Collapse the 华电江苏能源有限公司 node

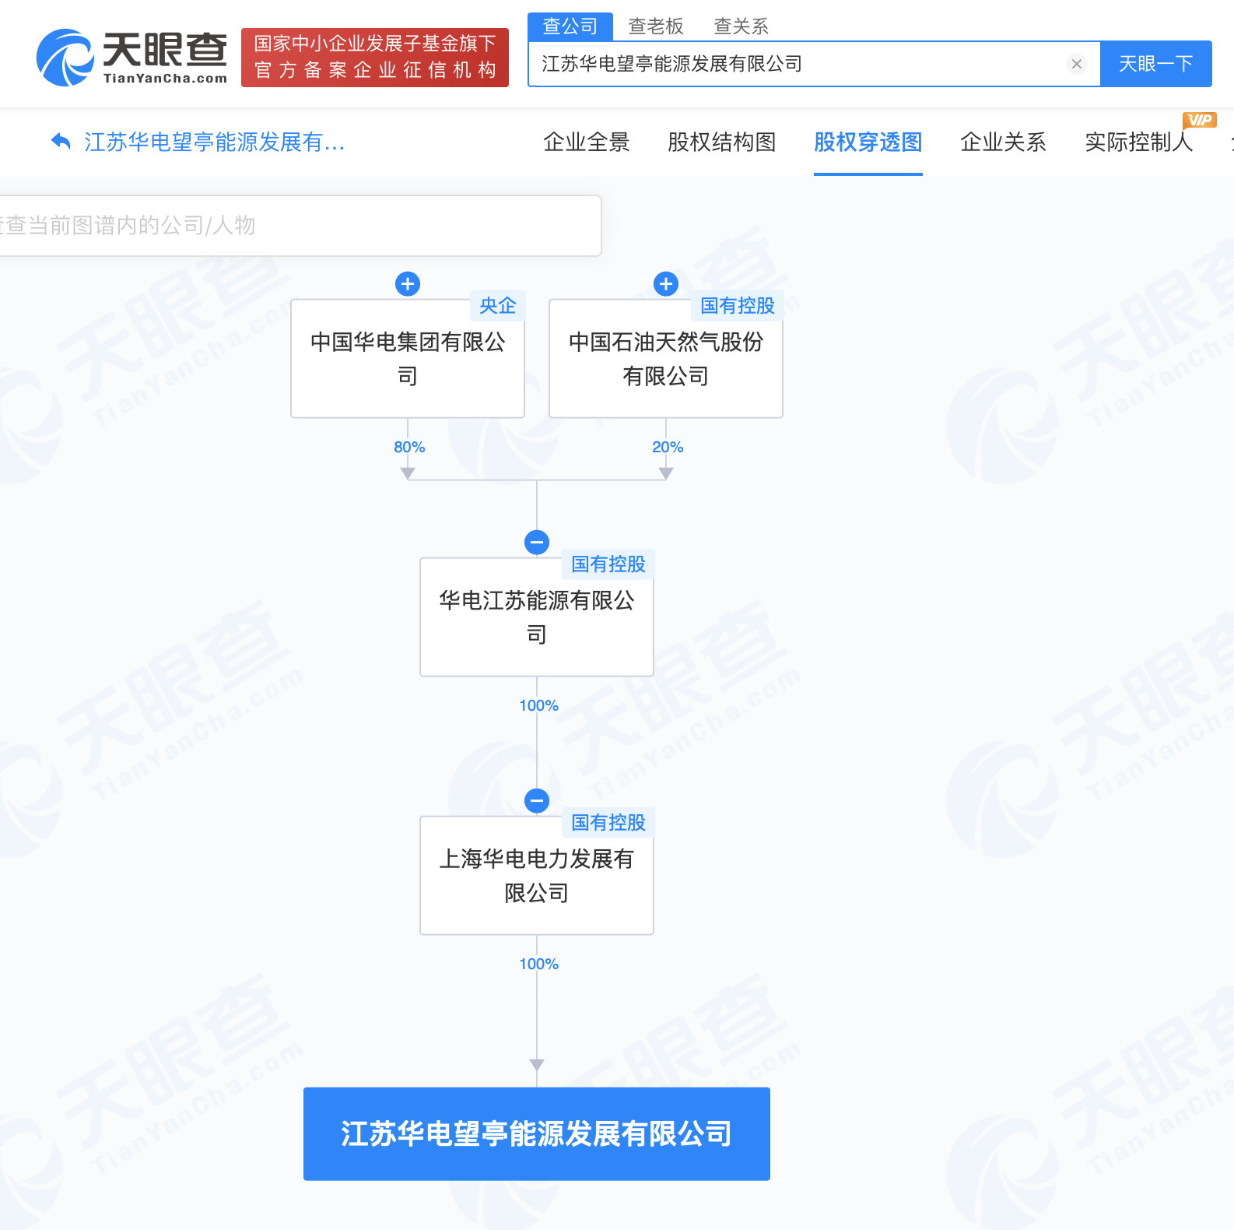coord(537,543)
